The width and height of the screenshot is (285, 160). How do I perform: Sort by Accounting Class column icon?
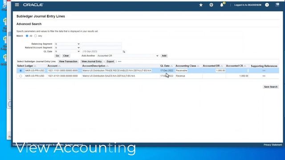pyautogui.click(x=198, y=66)
